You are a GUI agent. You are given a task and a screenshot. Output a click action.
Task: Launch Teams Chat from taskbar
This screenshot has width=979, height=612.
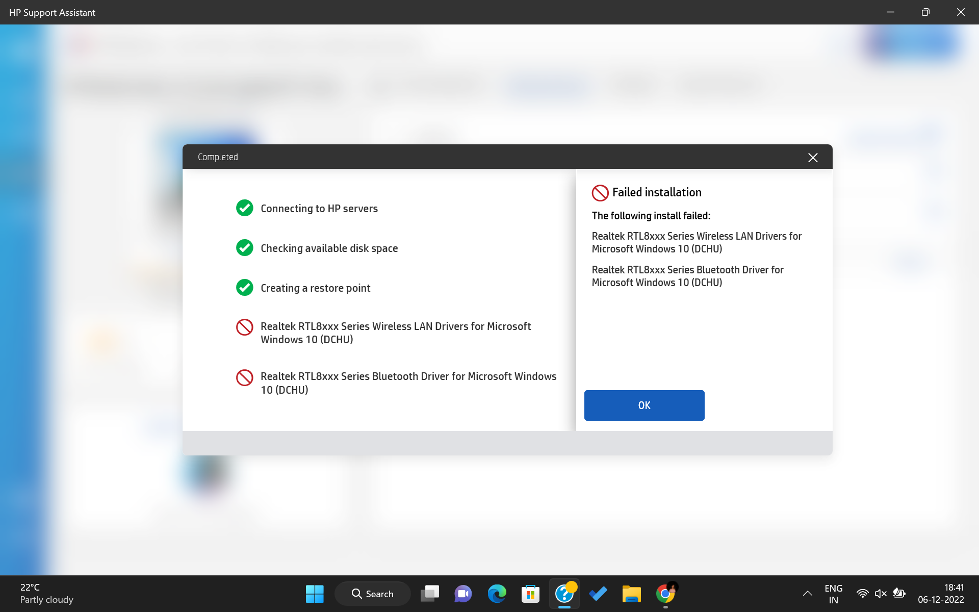coord(463,594)
